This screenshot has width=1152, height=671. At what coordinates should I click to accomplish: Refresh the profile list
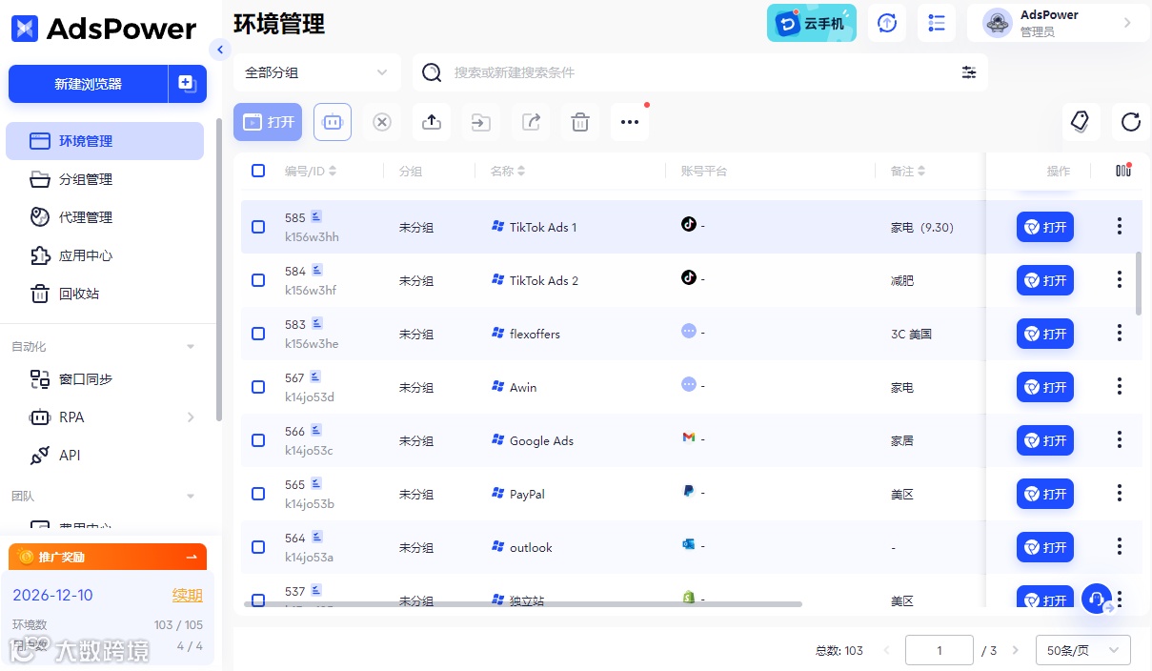pyautogui.click(x=1131, y=122)
